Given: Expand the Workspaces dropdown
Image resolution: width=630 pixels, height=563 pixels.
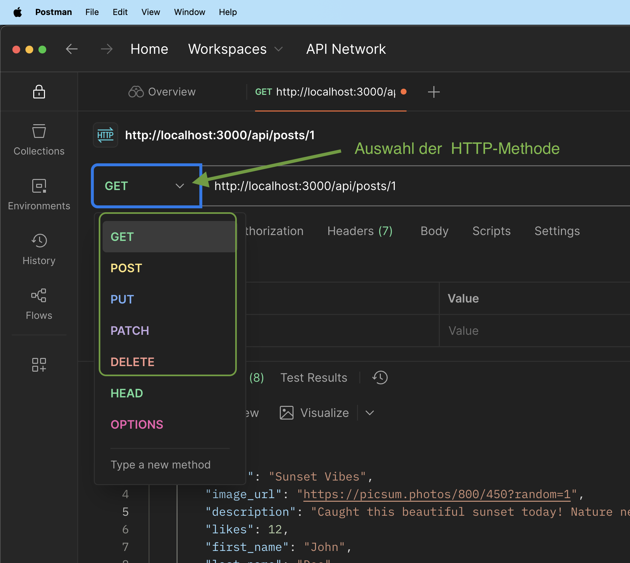Looking at the screenshot, I should click(x=236, y=49).
